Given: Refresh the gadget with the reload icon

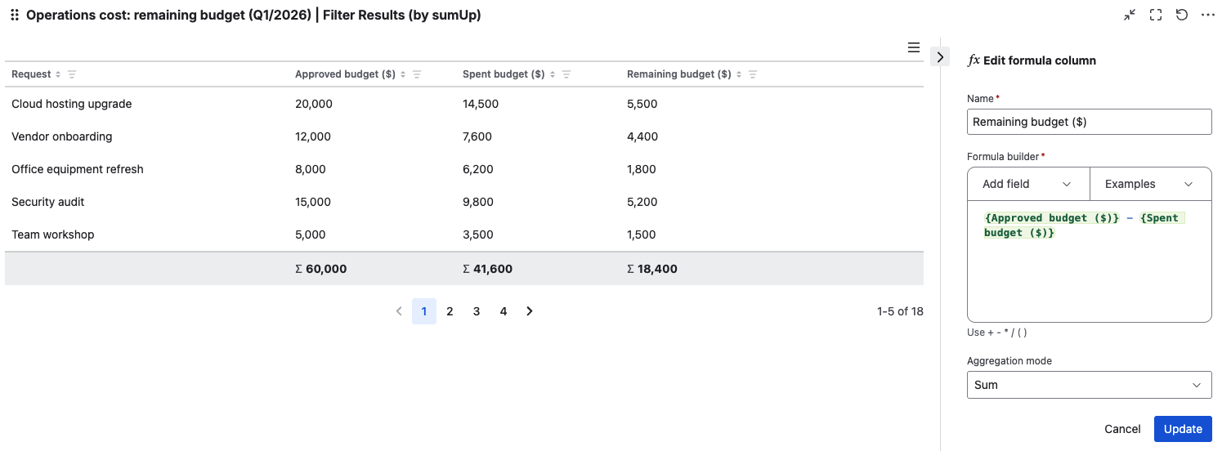Looking at the screenshot, I should coord(1182,15).
